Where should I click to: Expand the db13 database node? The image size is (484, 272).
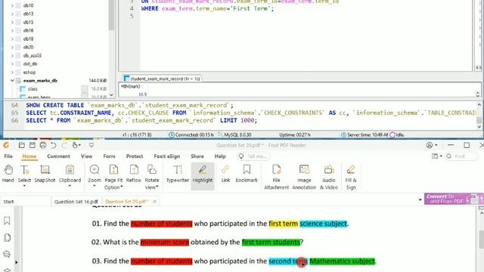point(12,14)
